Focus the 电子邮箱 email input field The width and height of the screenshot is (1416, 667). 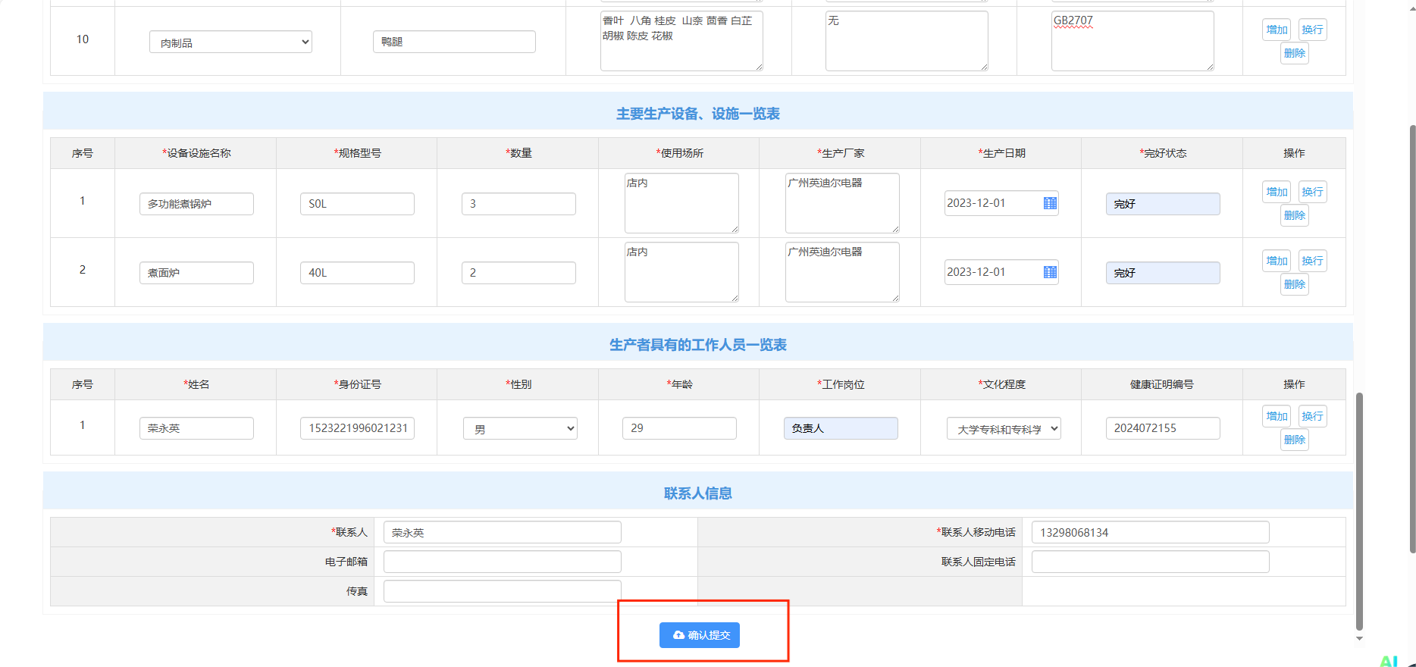(x=502, y=562)
